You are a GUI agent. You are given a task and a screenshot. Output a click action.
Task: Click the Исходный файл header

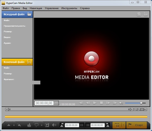point(14,14)
